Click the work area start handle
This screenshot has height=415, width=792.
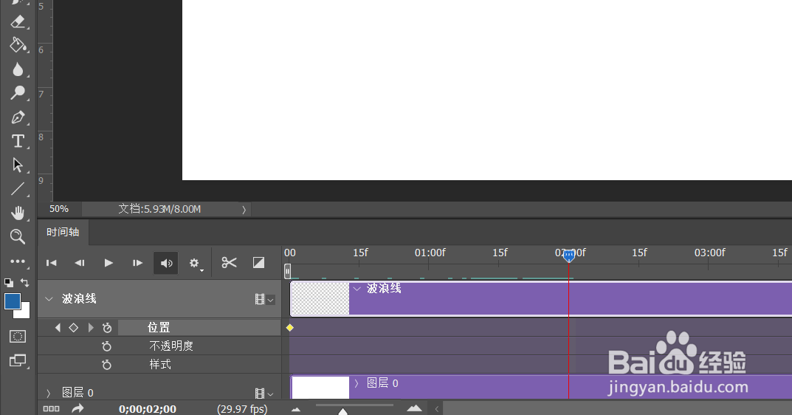287,272
